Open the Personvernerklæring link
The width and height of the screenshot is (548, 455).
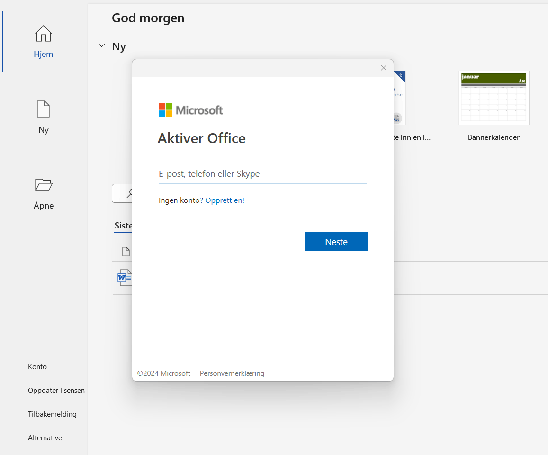click(x=232, y=373)
